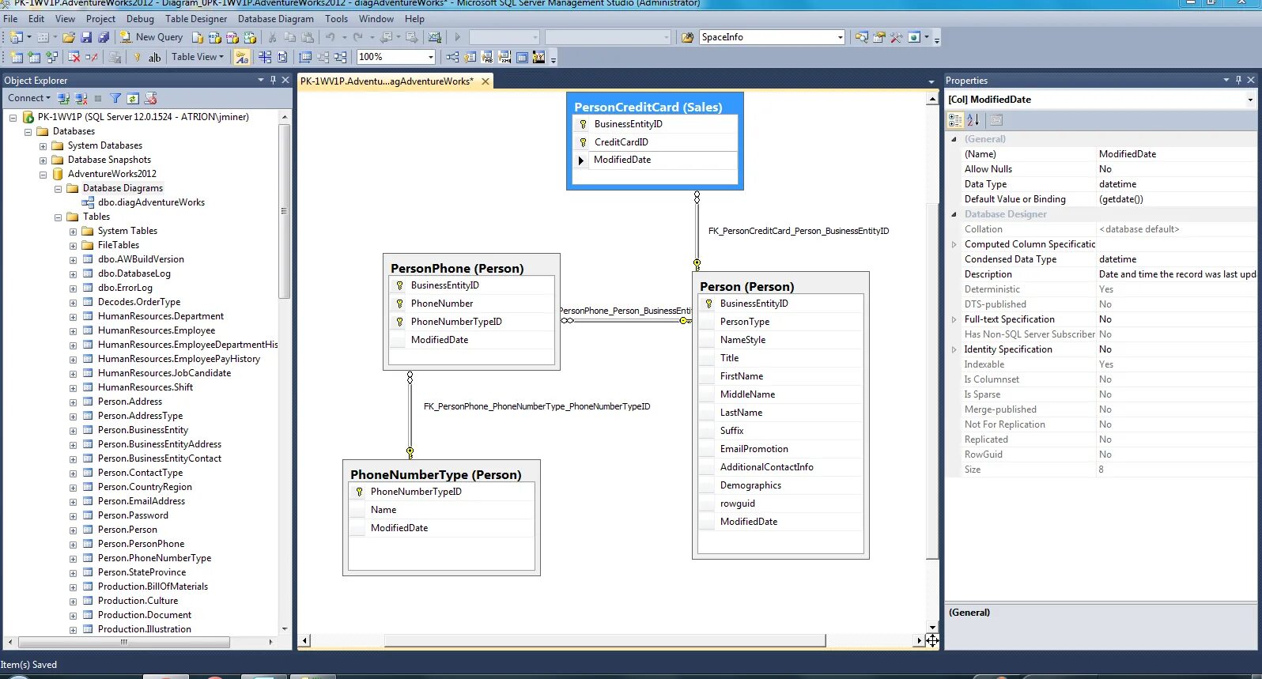1262x679 pixels.
Task: Select dbo.diagAdventureWorks diagram in tree
Action: pos(151,202)
